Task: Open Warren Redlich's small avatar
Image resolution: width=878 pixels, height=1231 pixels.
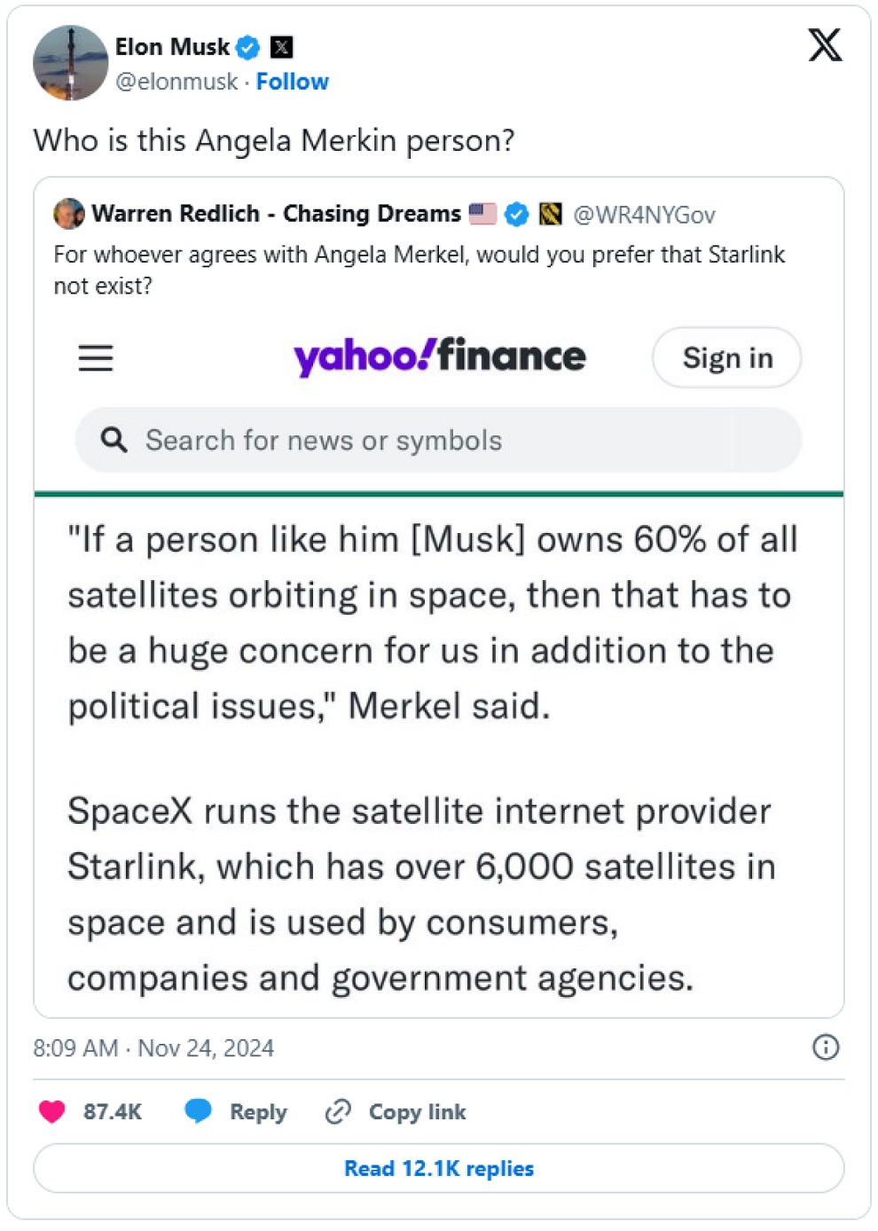Action: click(69, 214)
